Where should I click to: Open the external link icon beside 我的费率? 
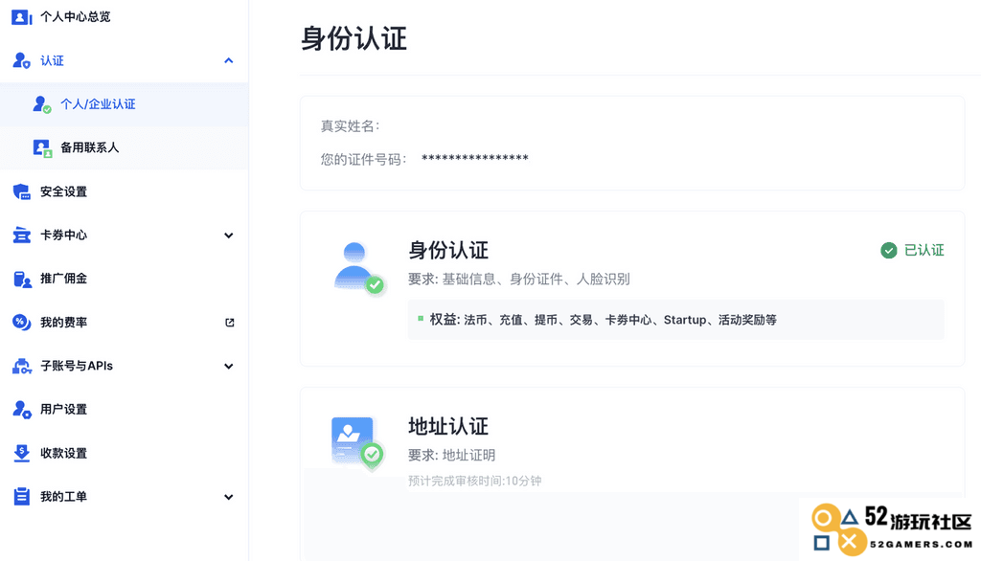coord(230,323)
